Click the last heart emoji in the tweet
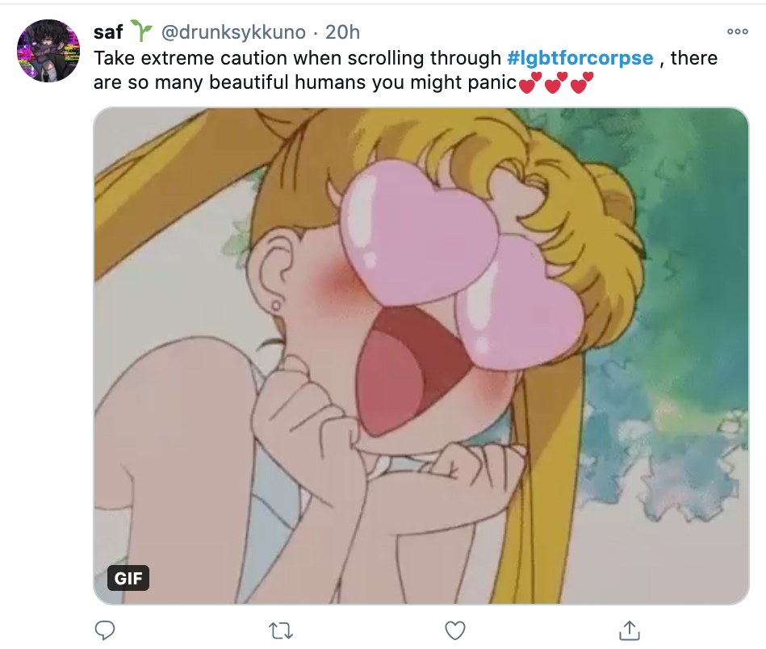This screenshot has width=766, height=649. pyautogui.click(x=582, y=83)
